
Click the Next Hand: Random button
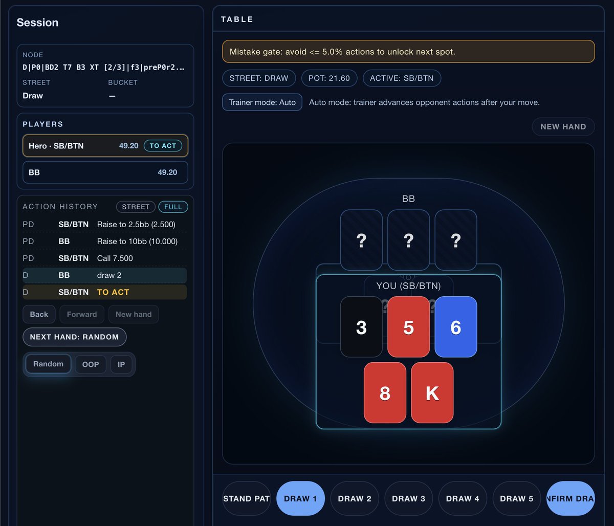[74, 337]
